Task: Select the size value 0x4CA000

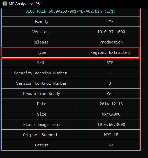Action: click(x=111, y=114)
